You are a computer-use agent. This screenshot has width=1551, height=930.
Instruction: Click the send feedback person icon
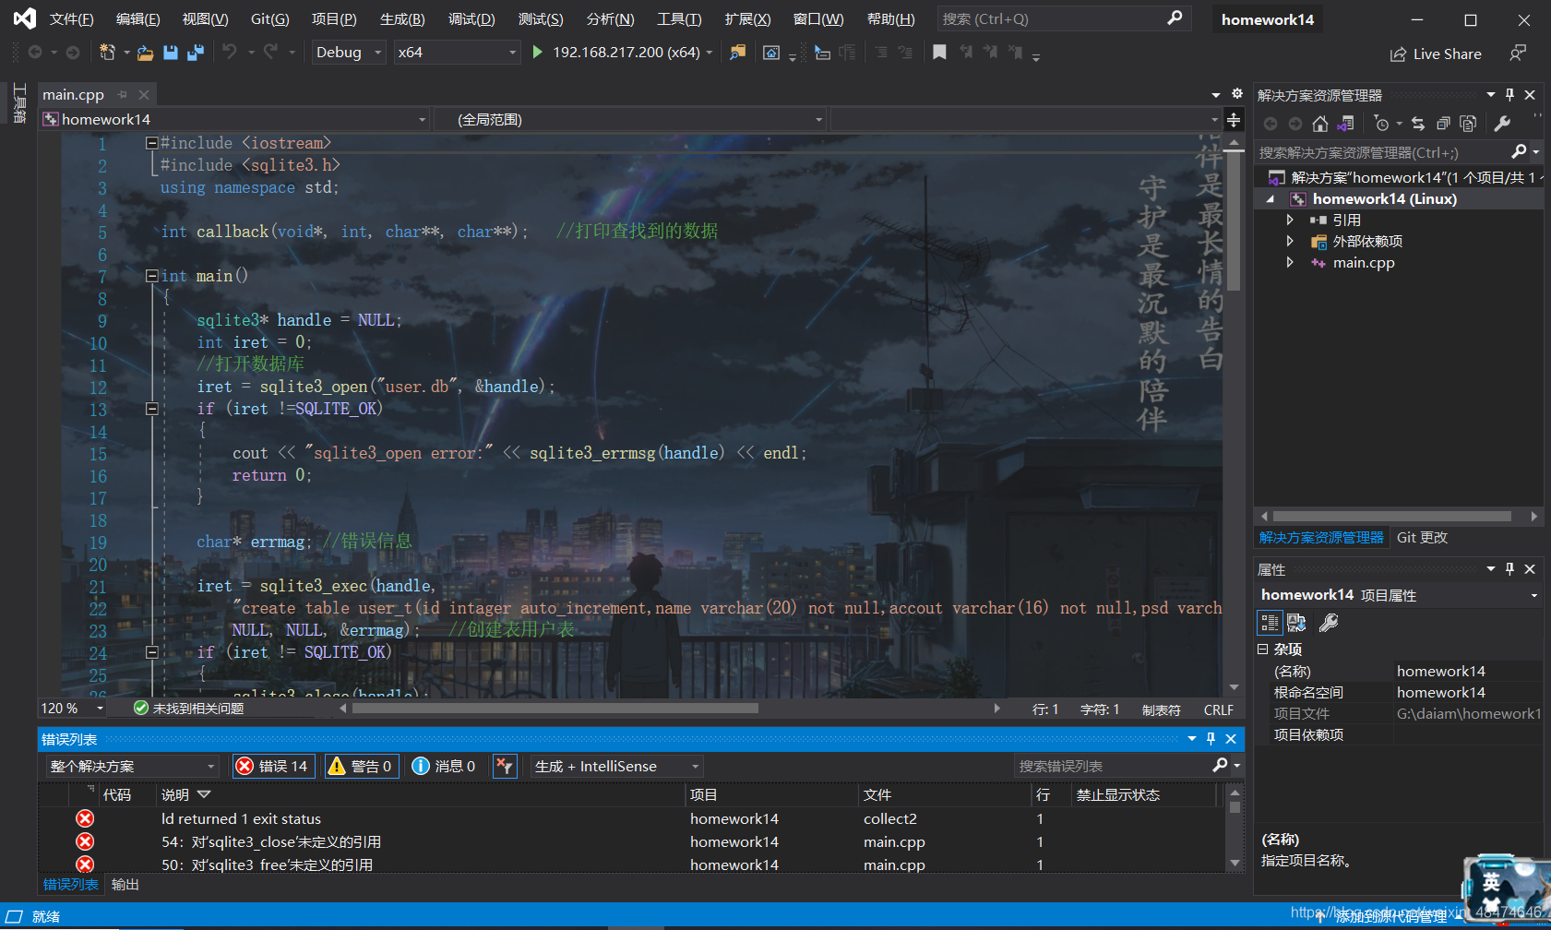[x=1518, y=54]
